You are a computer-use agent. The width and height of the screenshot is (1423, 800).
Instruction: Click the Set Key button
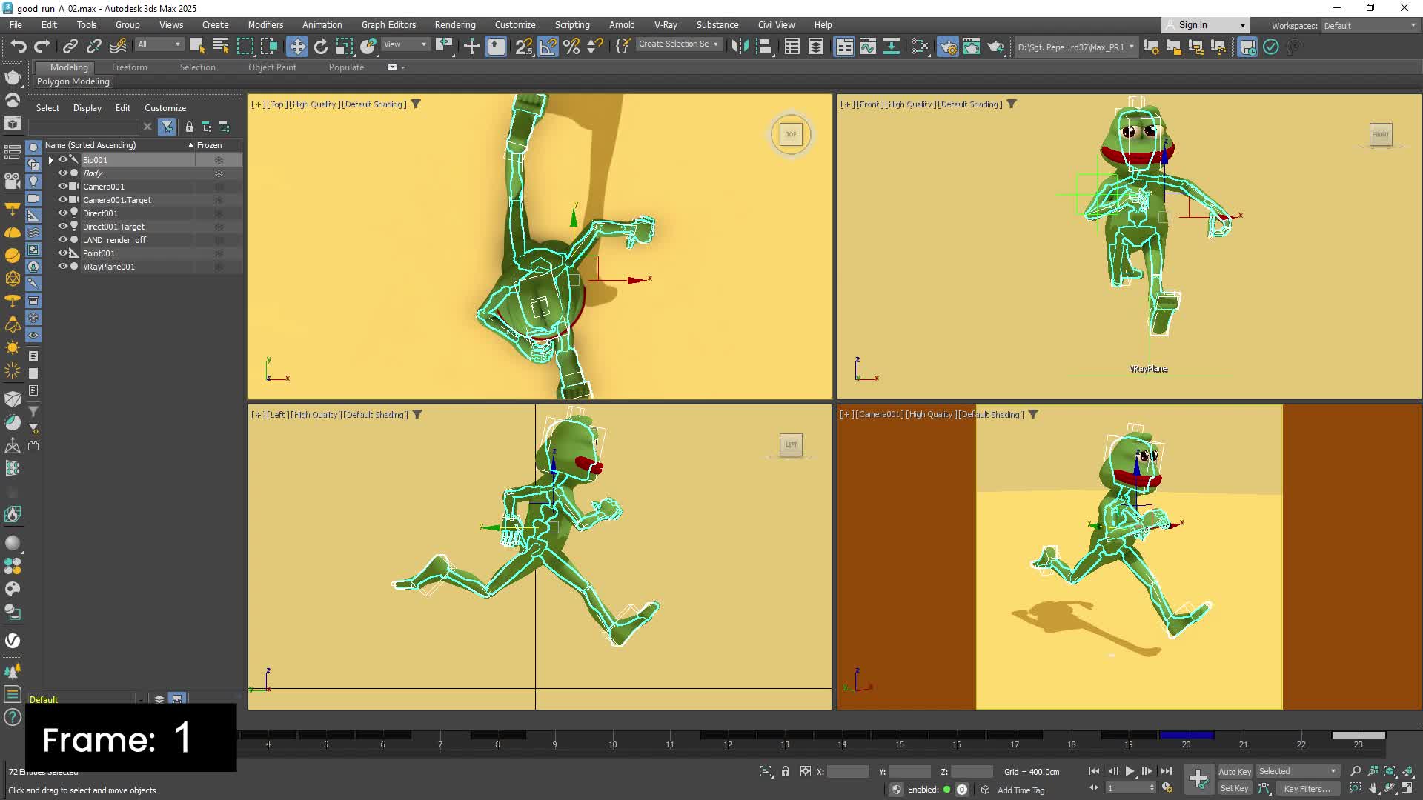(x=1234, y=789)
